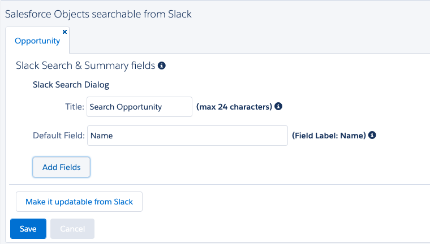Click the divider line above Make it updatable
The image size is (430, 244).
[215, 184]
